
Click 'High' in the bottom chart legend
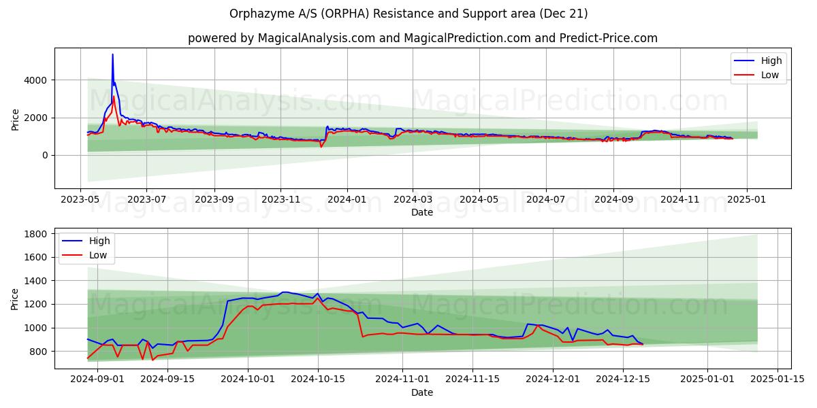click(x=100, y=241)
